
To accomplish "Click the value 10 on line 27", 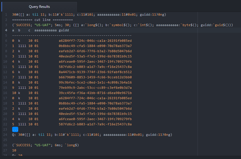I will tap(14, 150).
